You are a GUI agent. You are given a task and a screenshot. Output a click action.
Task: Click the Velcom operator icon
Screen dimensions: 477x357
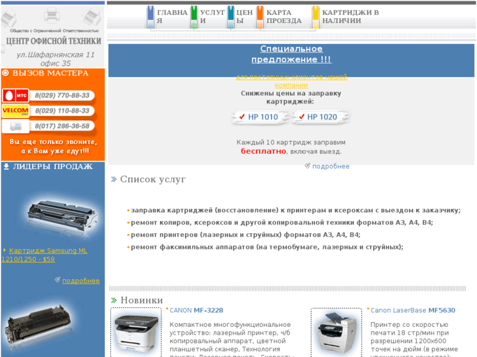point(16,111)
